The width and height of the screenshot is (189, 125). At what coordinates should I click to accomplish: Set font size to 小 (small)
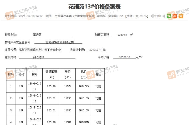pyautogui.click(x=145, y=16)
